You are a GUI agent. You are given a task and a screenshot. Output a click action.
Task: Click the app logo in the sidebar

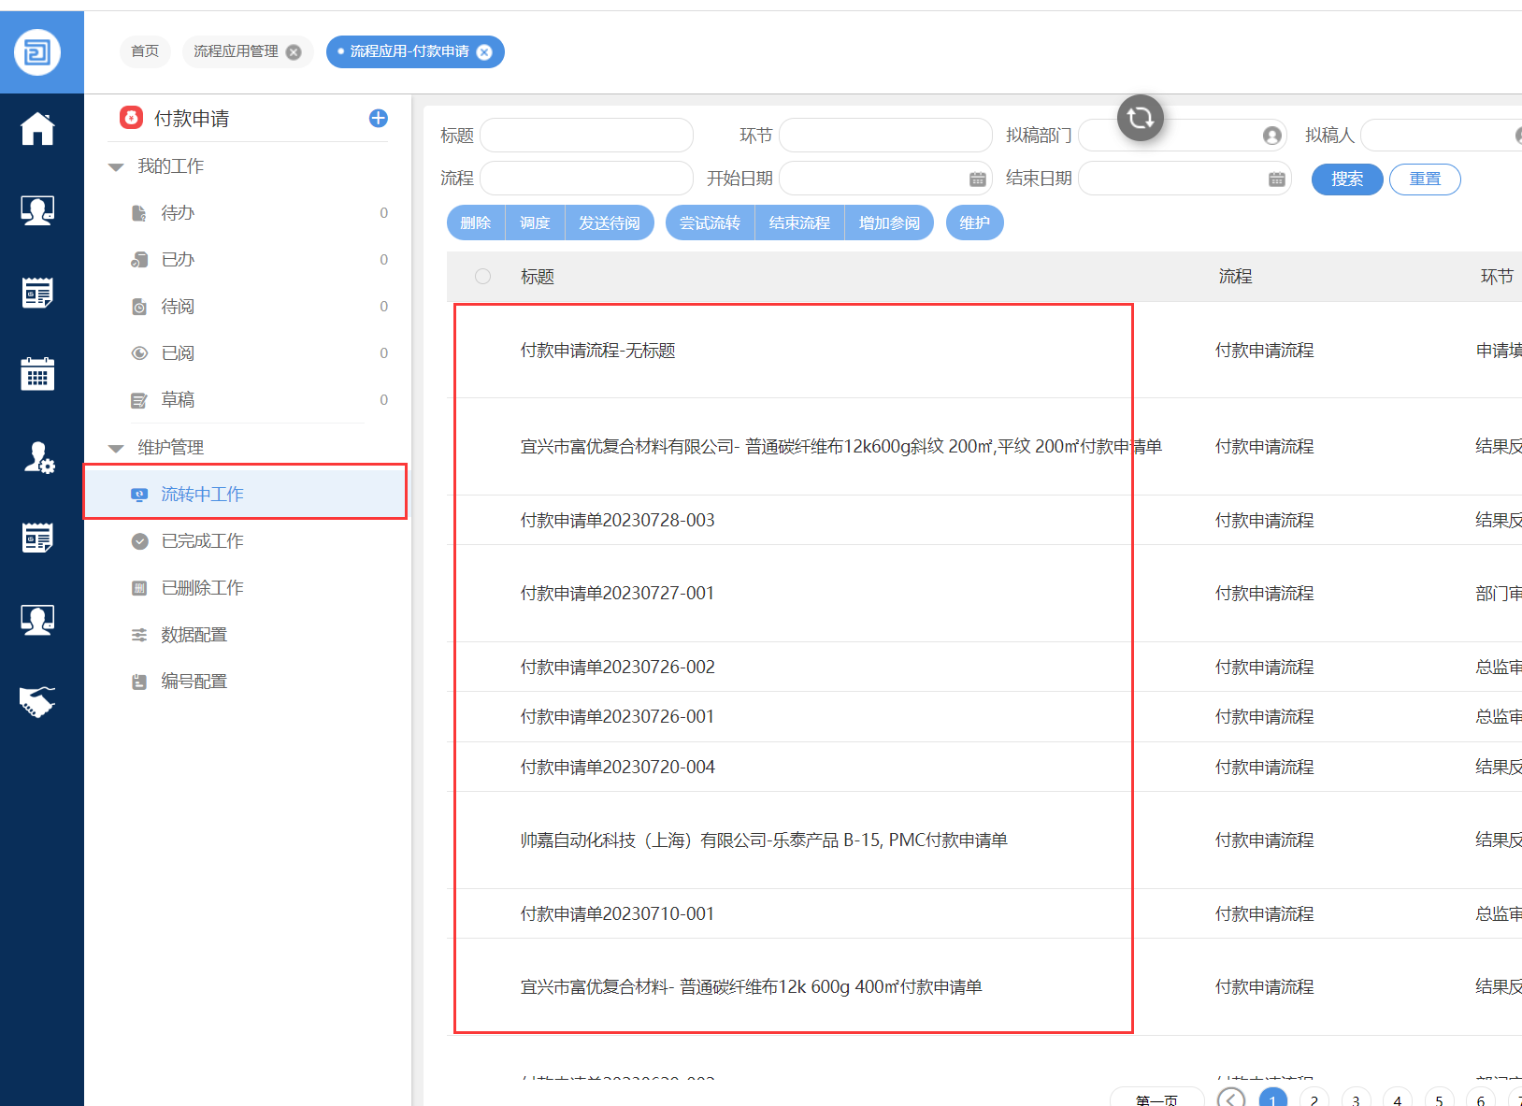point(37,52)
